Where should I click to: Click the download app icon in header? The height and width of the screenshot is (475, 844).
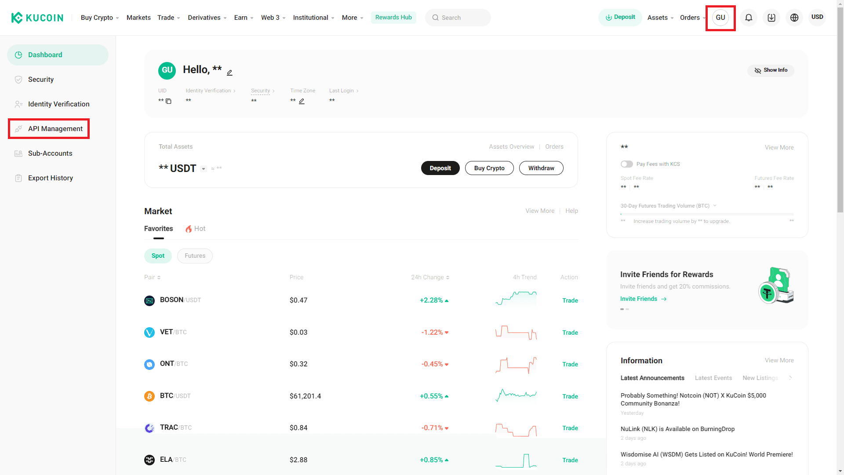click(x=771, y=18)
